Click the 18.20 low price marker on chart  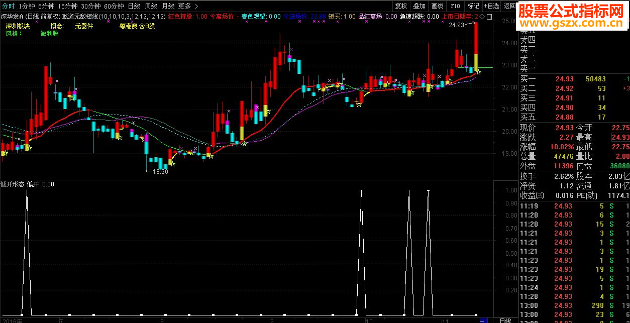[x=160, y=172]
